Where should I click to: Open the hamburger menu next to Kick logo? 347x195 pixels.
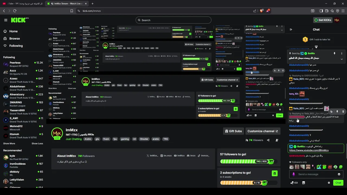[x=6, y=20]
